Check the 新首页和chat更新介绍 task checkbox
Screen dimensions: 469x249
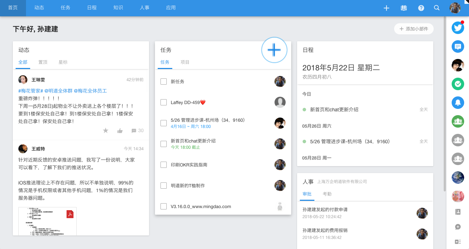pos(164,144)
